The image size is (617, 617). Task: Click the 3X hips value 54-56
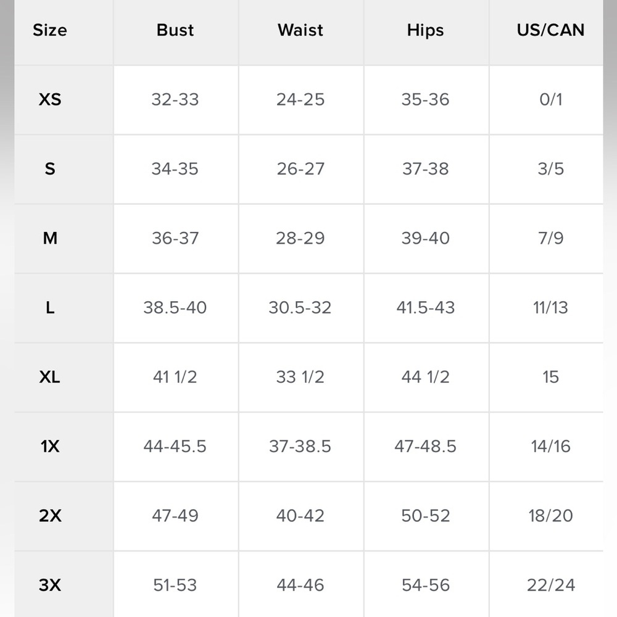(x=425, y=585)
